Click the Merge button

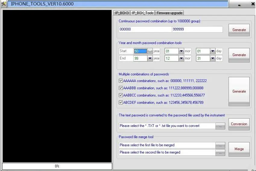(239, 149)
